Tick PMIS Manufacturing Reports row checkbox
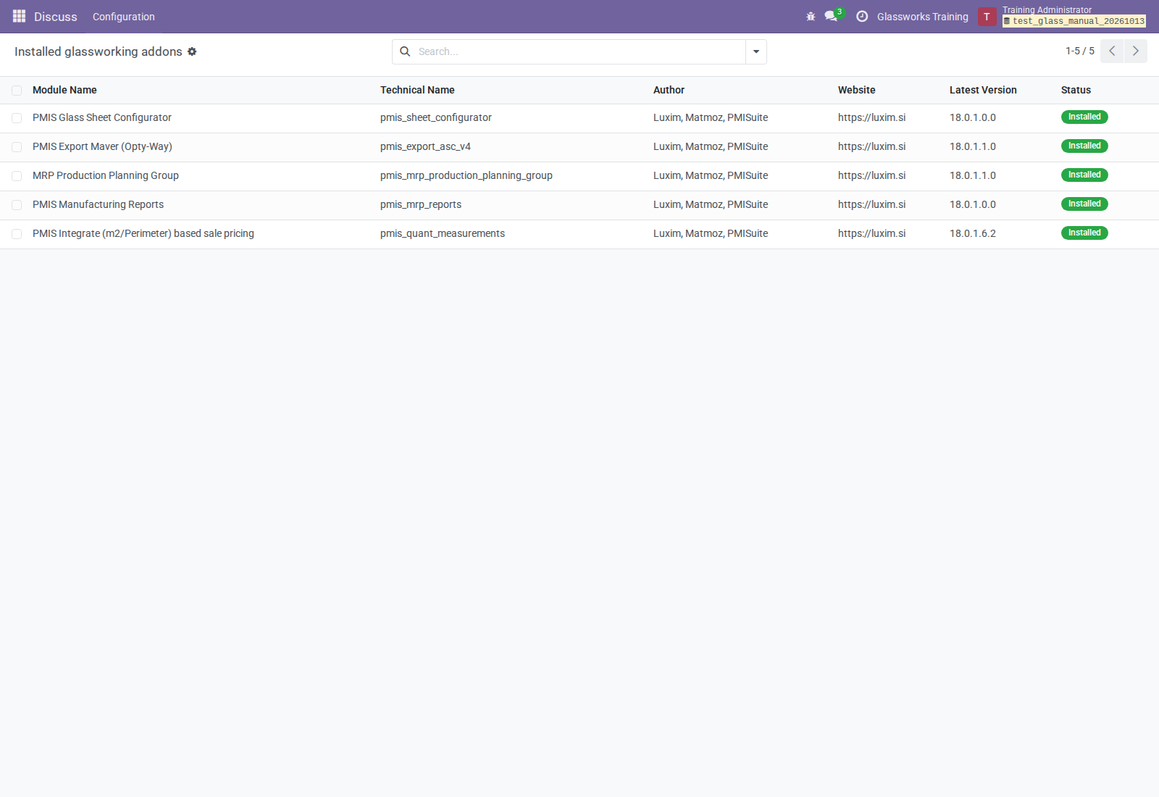 point(17,205)
